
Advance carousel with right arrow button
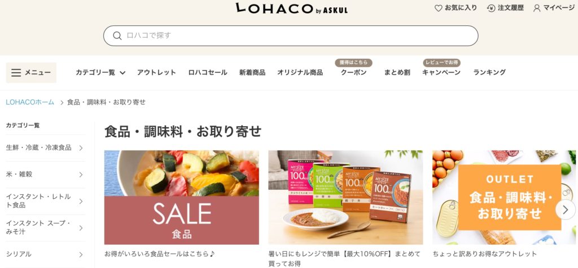(565, 209)
